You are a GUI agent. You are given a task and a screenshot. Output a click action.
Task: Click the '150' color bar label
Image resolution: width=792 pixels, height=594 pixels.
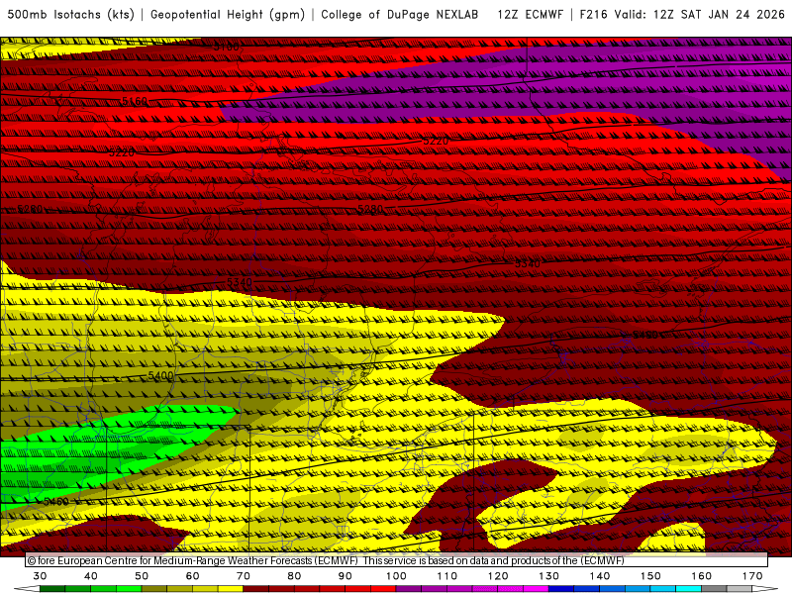(x=650, y=576)
